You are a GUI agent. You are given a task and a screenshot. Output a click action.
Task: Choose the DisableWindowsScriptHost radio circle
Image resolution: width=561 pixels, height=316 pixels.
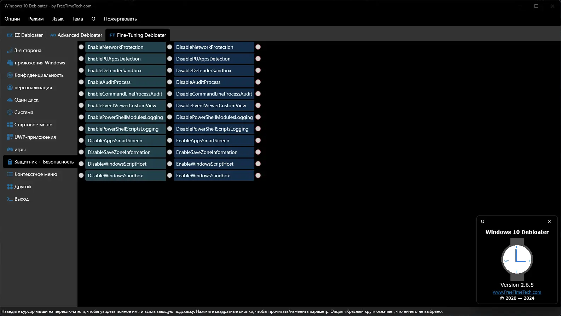(x=81, y=164)
